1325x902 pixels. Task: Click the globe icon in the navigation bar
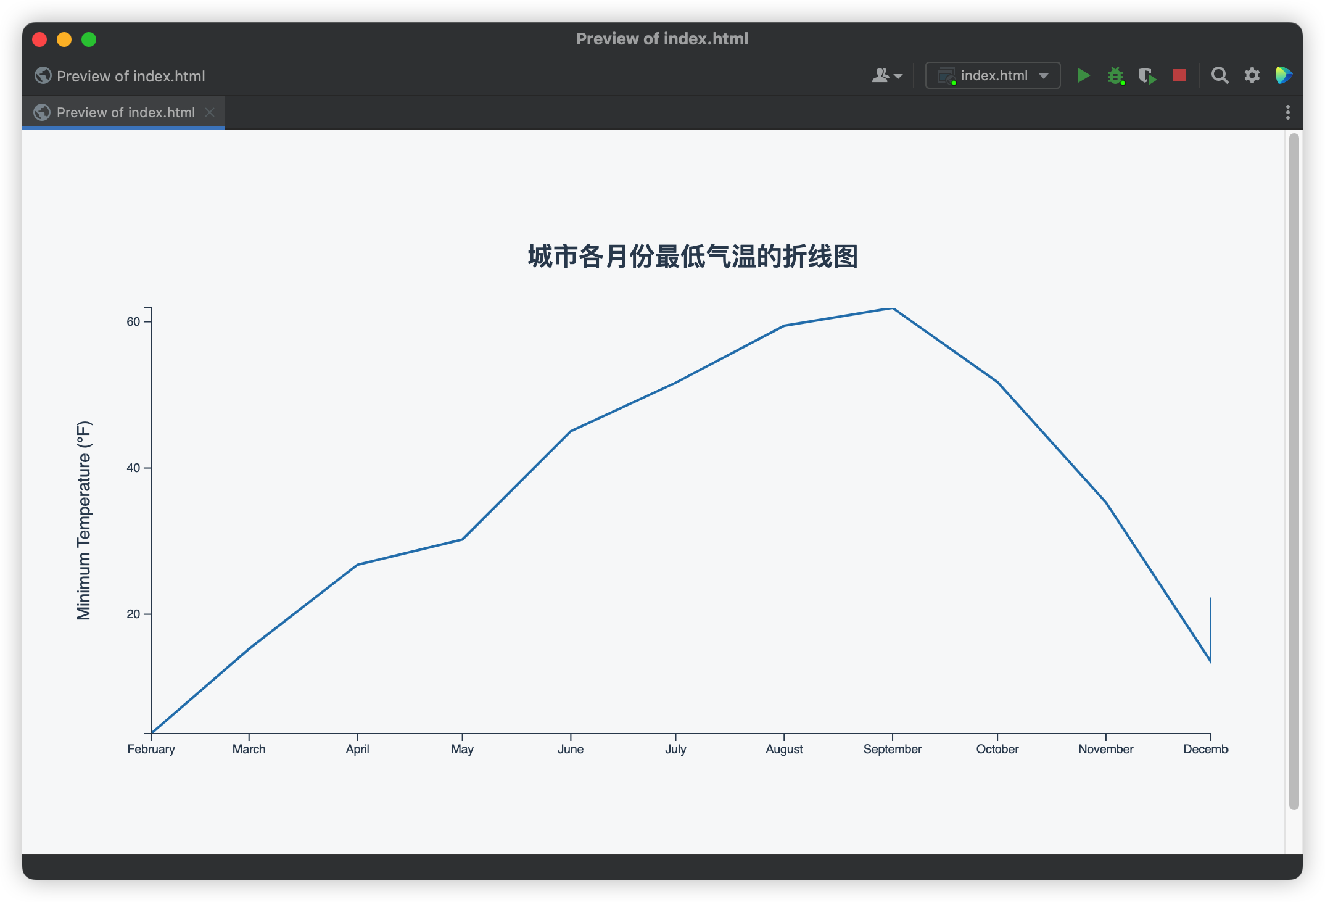[43, 76]
